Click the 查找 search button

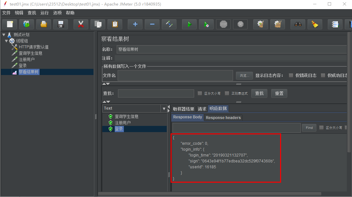point(259,93)
